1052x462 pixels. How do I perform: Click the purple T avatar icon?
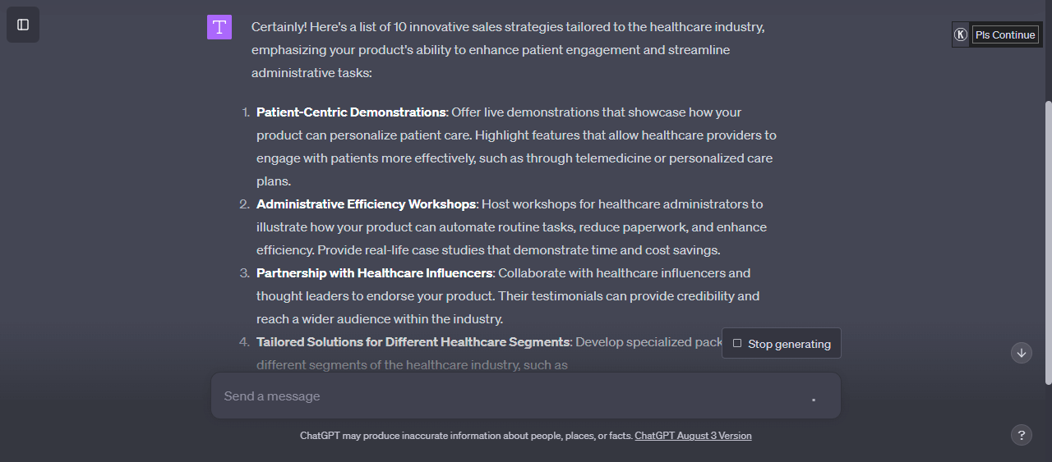[219, 27]
